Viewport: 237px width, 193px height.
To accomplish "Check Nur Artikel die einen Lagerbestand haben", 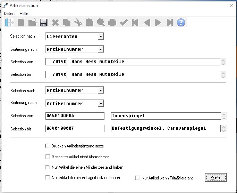I will pyautogui.click(x=48, y=178).
